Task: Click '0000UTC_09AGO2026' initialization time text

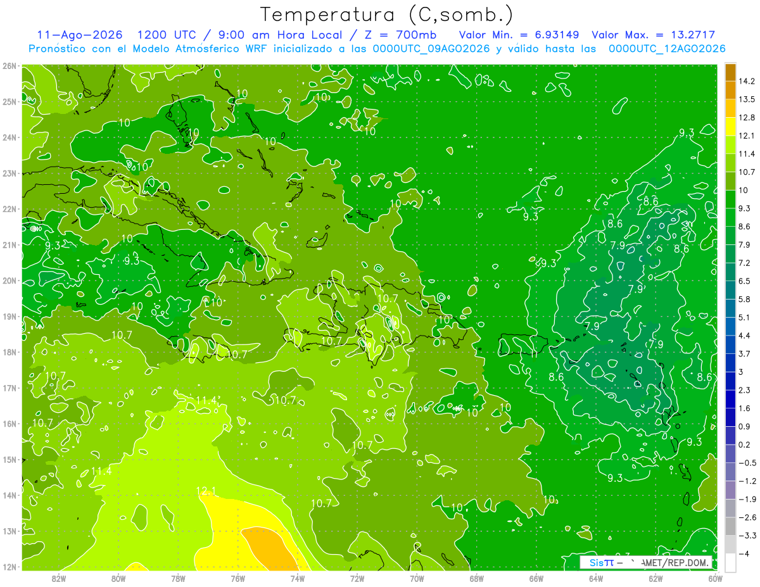Action: tap(431, 49)
